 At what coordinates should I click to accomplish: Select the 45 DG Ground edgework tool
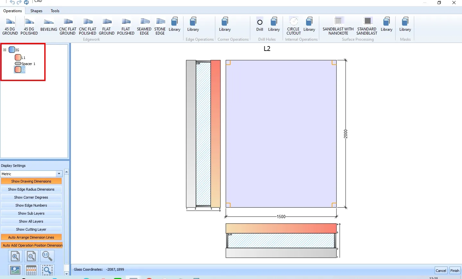coord(10,26)
